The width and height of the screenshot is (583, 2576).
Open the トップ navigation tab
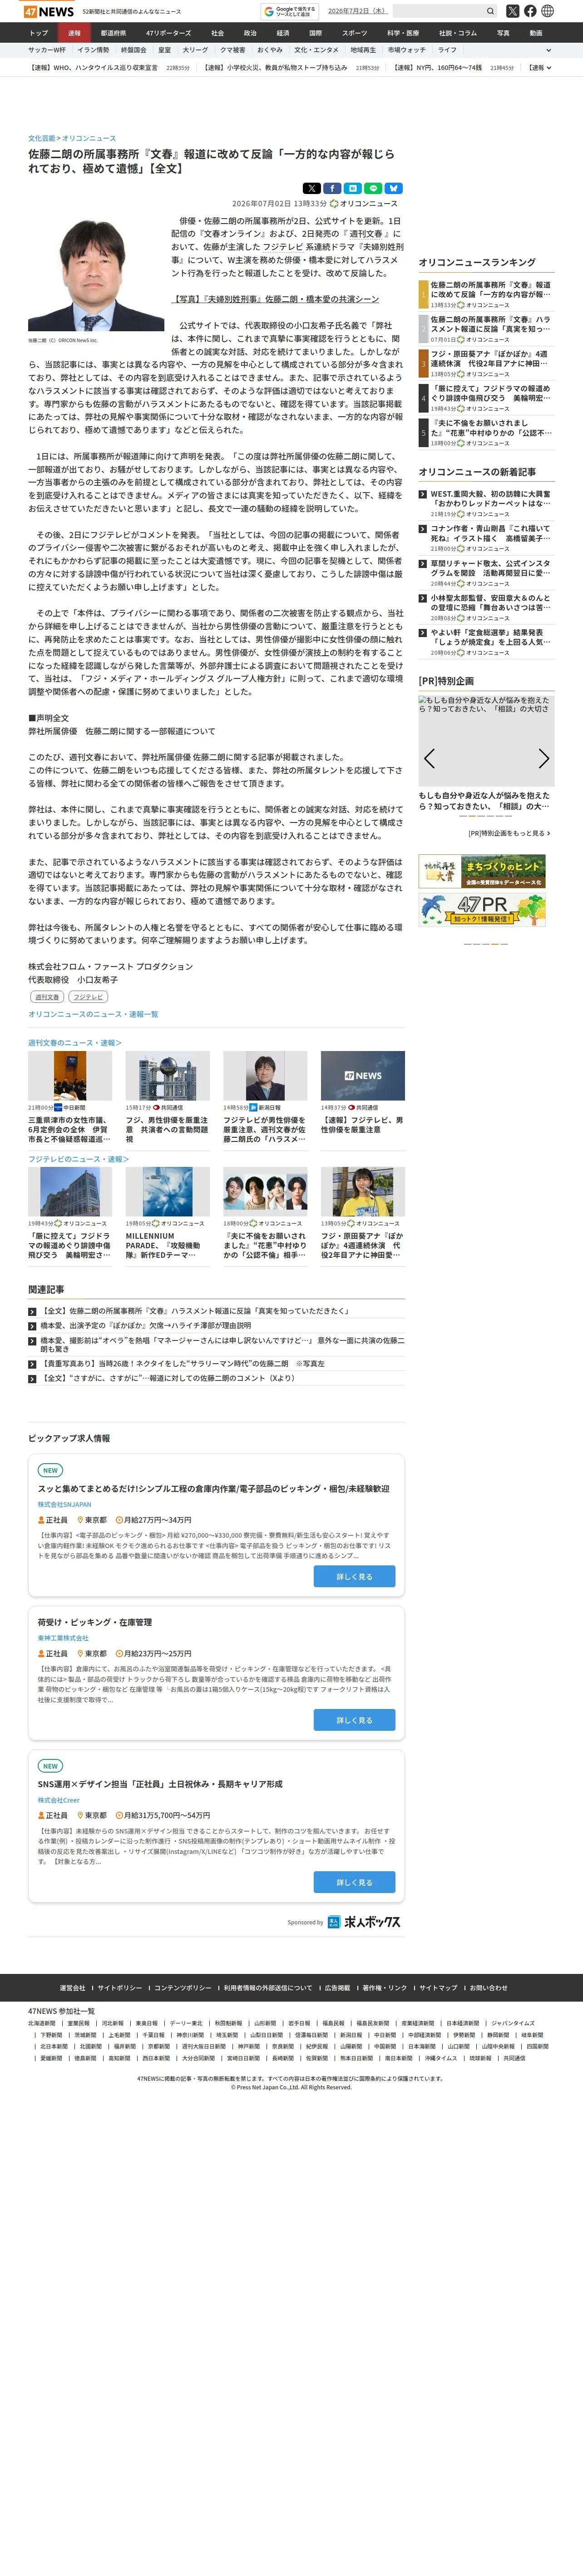tap(39, 33)
